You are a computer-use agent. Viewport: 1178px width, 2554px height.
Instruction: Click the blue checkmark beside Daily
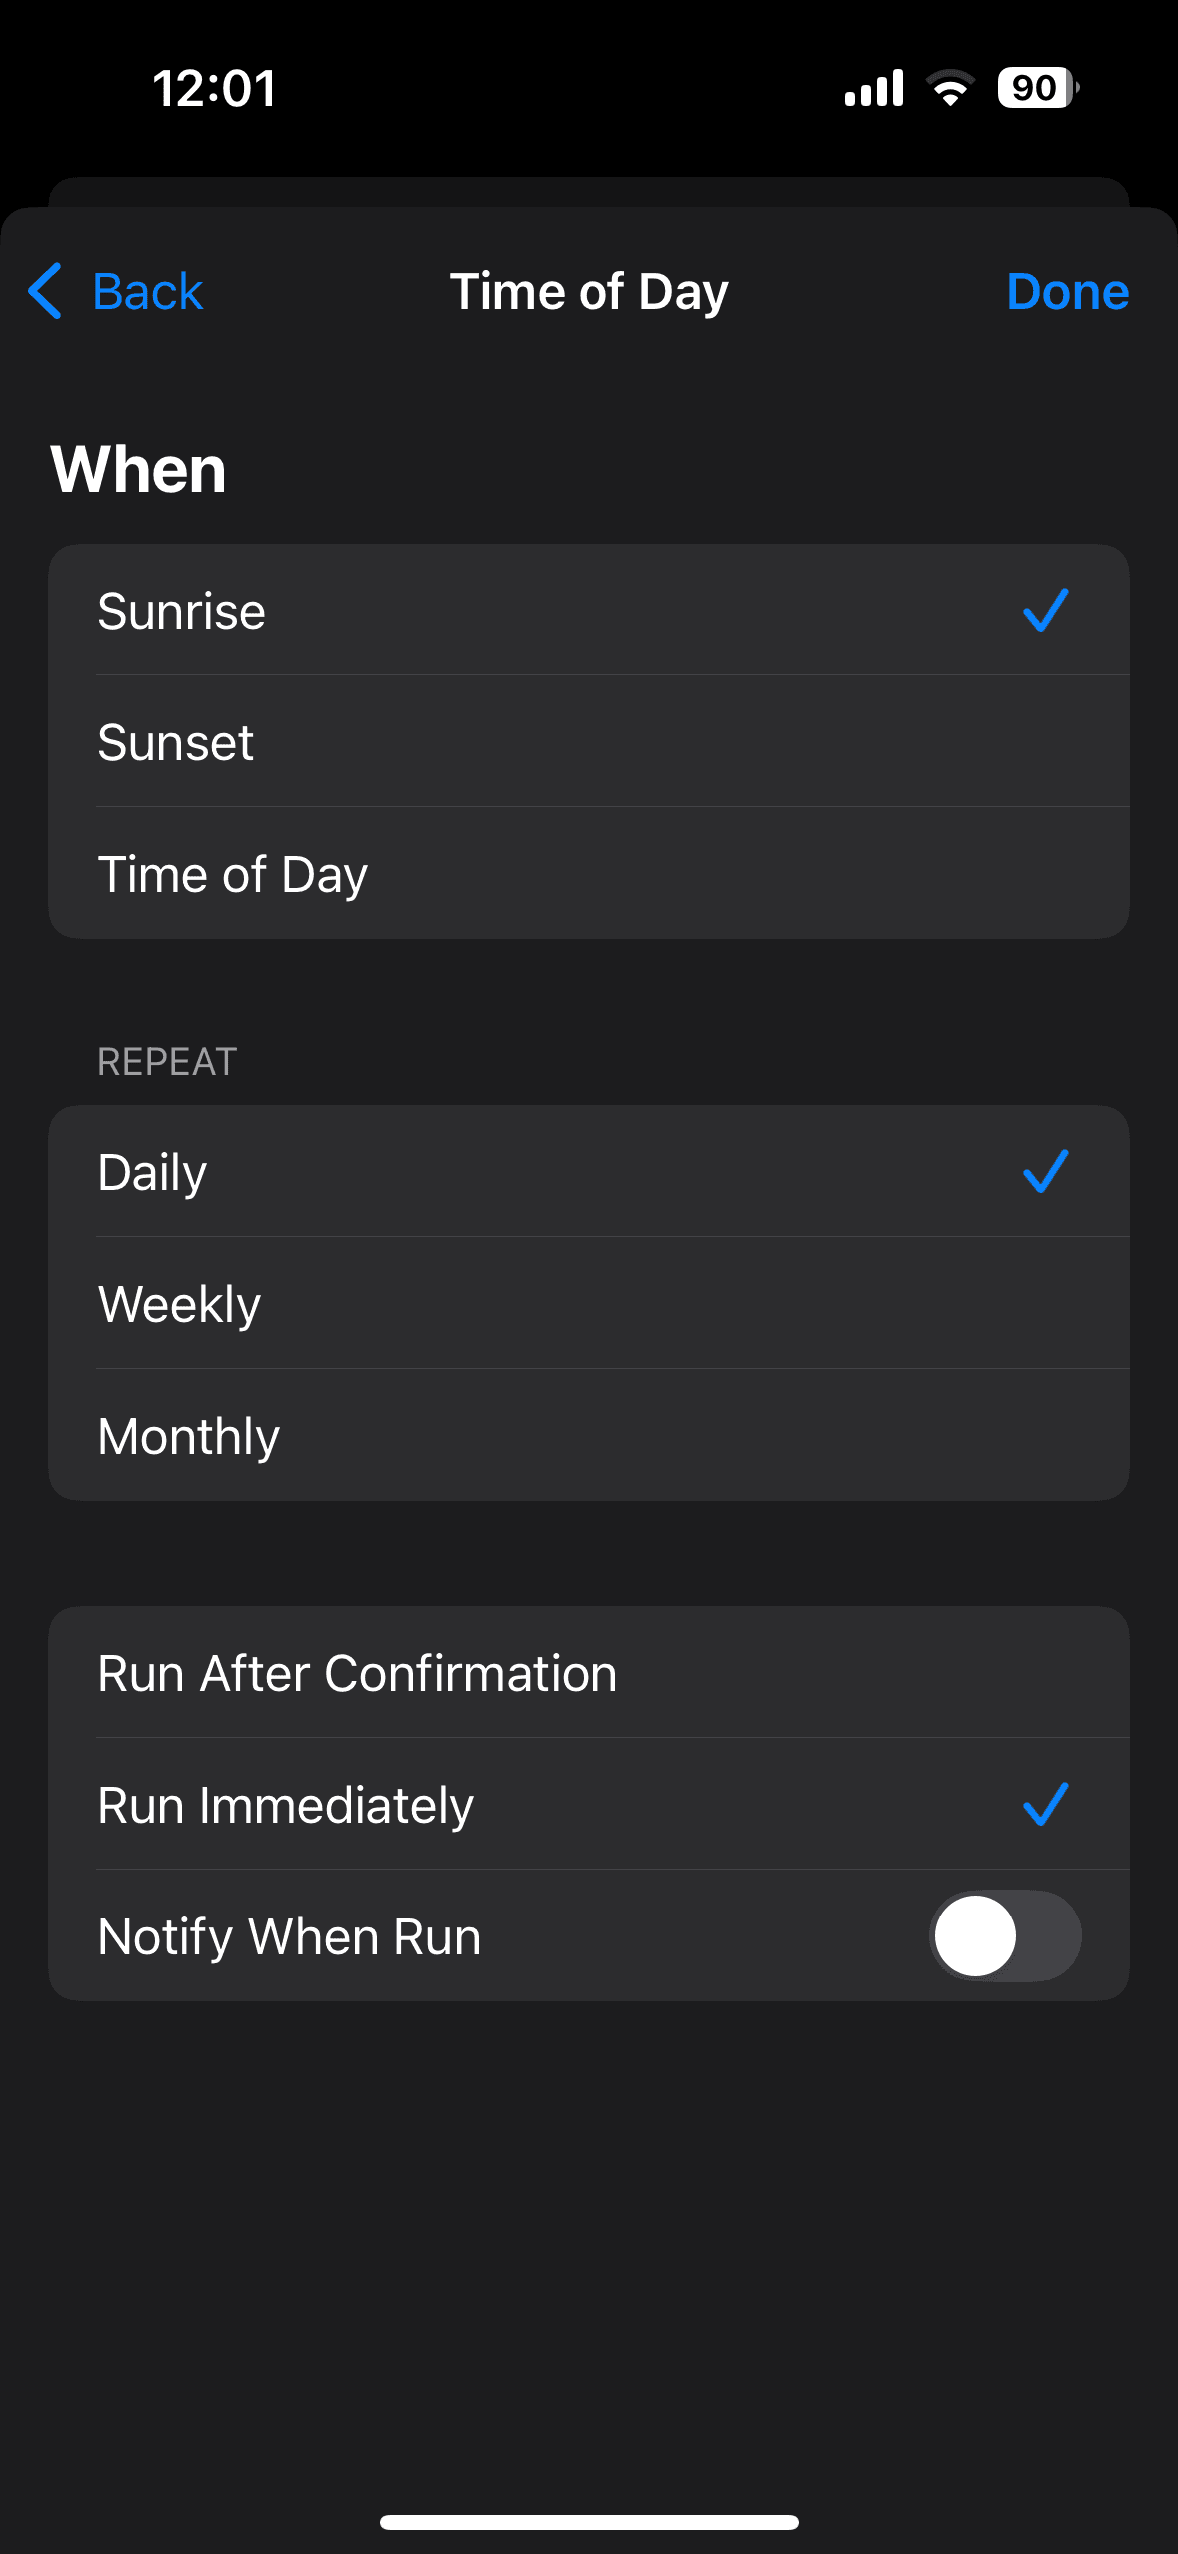click(1045, 1171)
